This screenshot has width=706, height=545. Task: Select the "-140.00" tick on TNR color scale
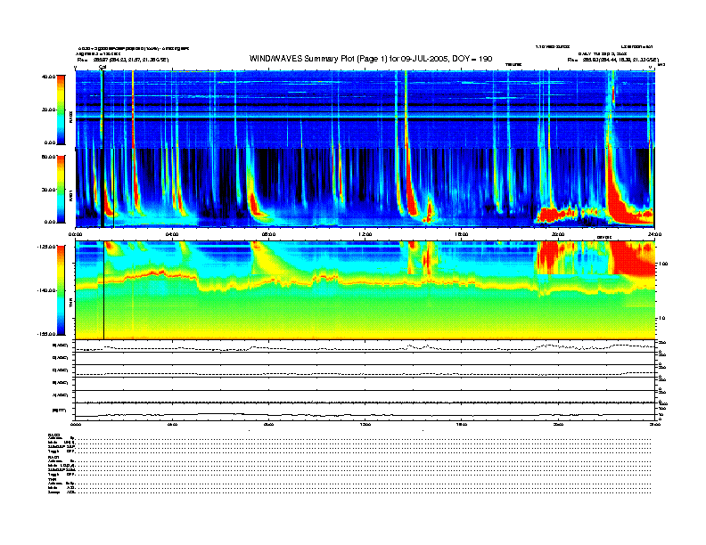click(46, 290)
